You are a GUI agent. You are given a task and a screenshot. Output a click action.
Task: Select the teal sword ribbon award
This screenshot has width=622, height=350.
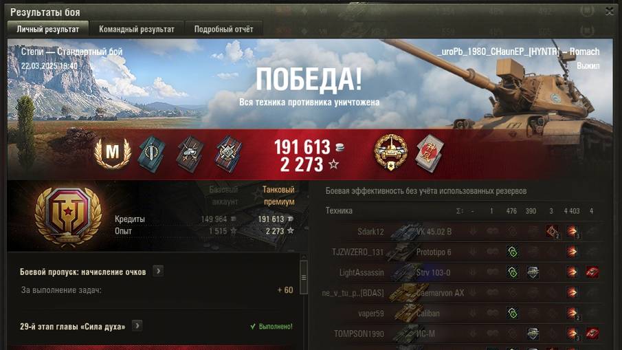click(x=151, y=154)
